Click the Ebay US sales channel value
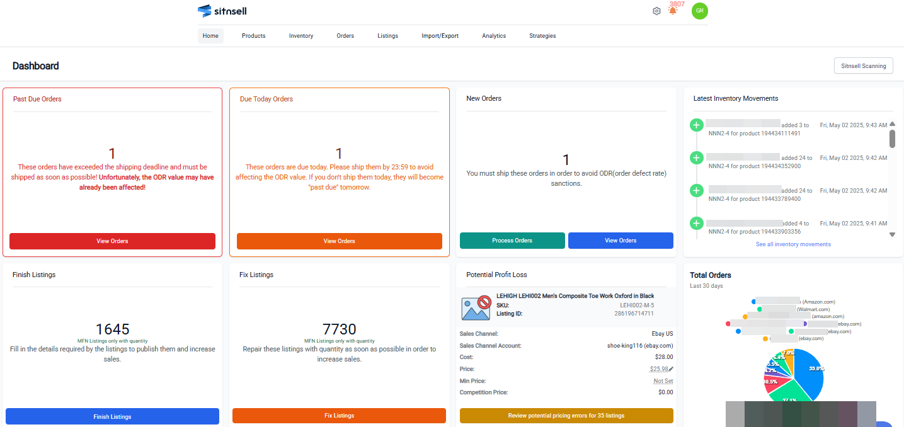 tap(663, 334)
